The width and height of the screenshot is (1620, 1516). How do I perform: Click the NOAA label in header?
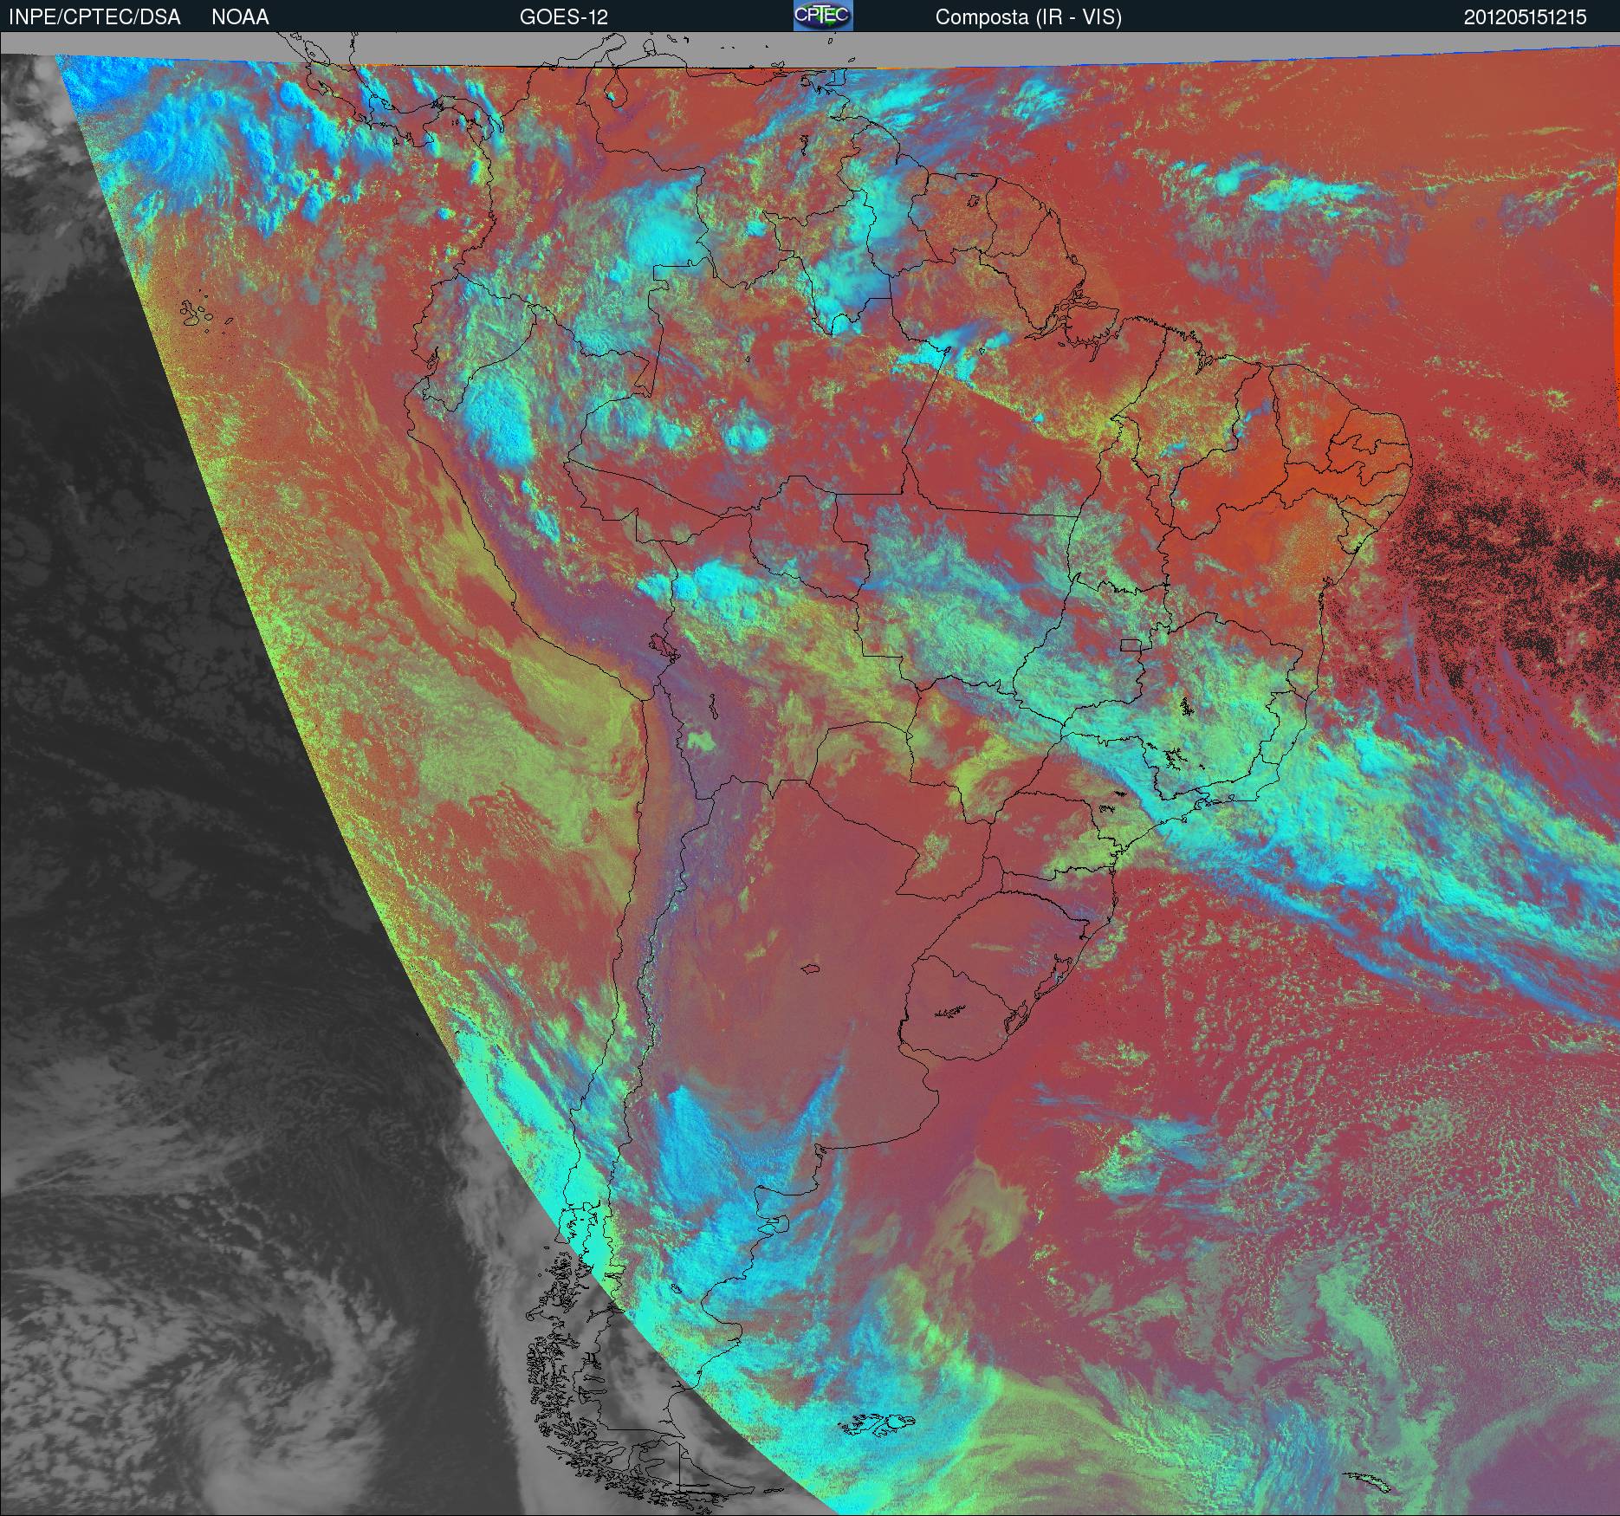click(x=240, y=17)
